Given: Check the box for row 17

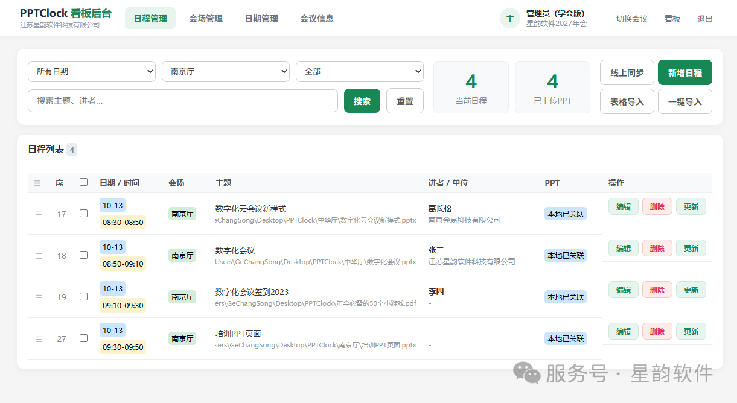Looking at the screenshot, I should [x=84, y=214].
